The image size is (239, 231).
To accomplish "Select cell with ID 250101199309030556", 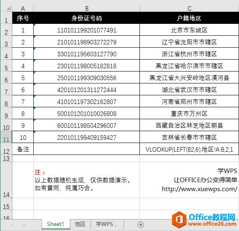I will tap(86, 78).
